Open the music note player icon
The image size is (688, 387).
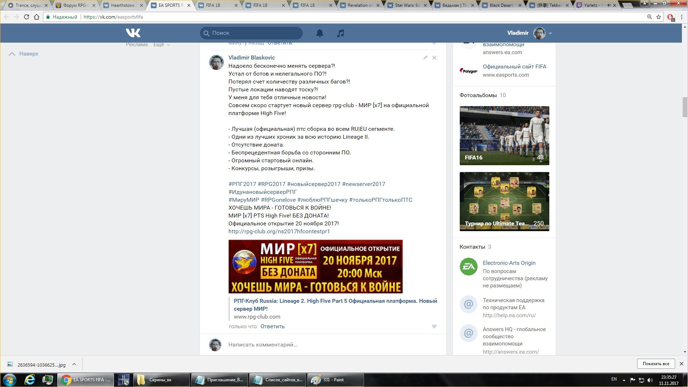(x=340, y=33)
